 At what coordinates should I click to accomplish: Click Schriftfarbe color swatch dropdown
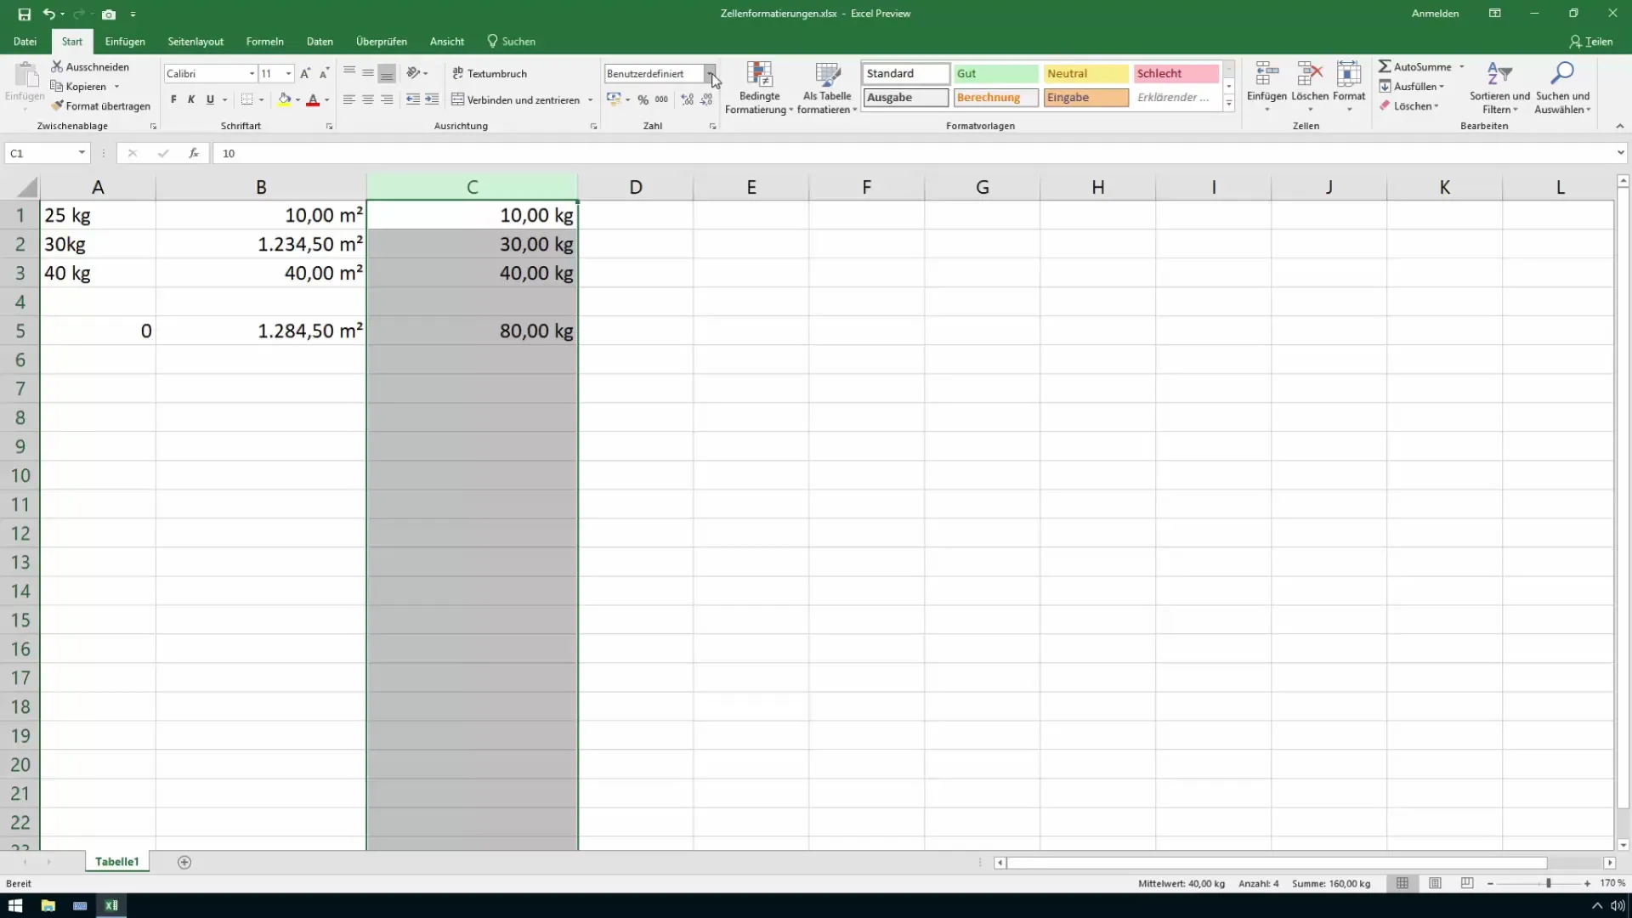coord(326,101)
